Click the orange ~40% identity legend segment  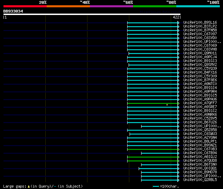68,6
